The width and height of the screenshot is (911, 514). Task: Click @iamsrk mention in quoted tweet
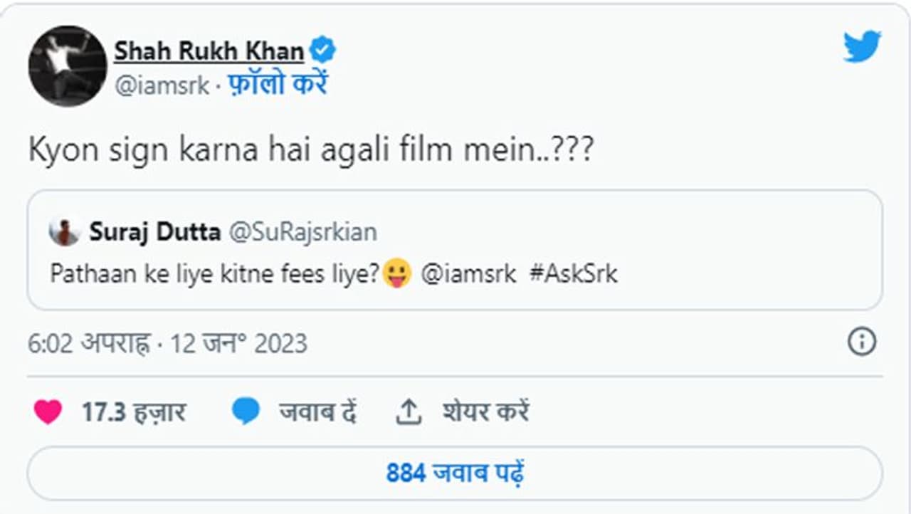(468, 274)
